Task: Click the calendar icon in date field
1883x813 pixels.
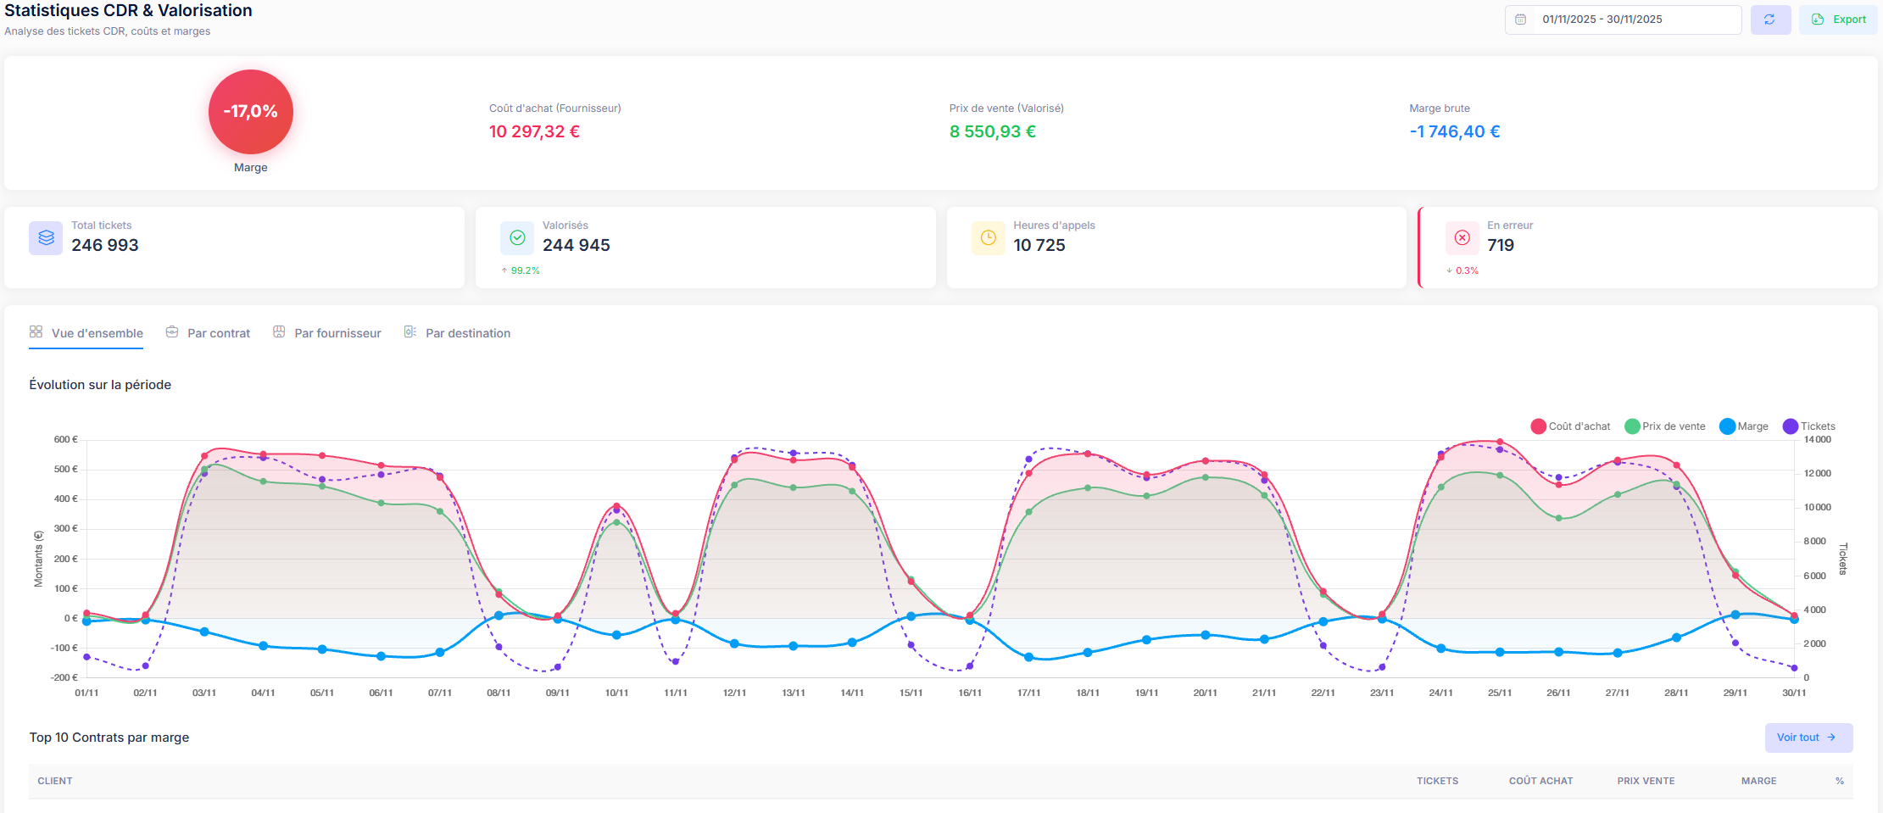Action: click(1521, 19)
